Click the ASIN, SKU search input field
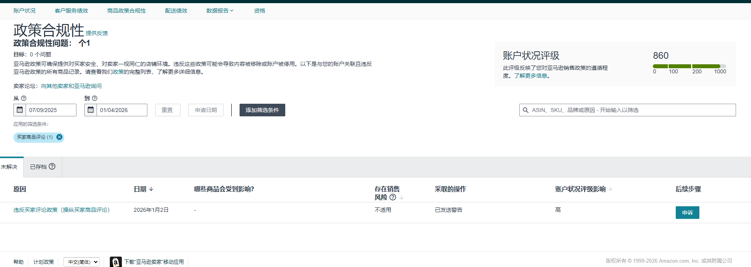Image resolution: width=751 pixels, height=267 pixels. 630,110
